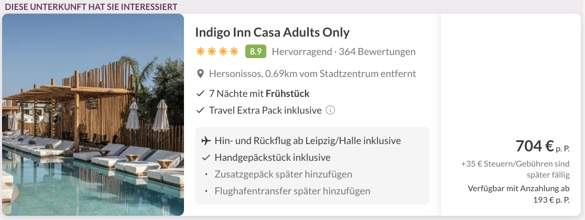
Task: Click the checkmark beside Handgepäckstück inklusive
Action: pos(206,158)
